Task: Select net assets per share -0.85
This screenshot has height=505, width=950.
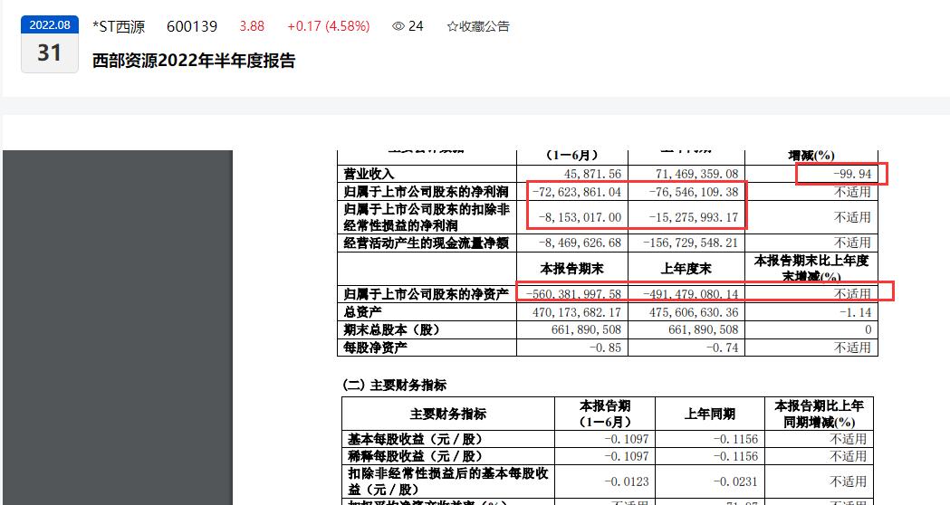Action: point(605,348)
